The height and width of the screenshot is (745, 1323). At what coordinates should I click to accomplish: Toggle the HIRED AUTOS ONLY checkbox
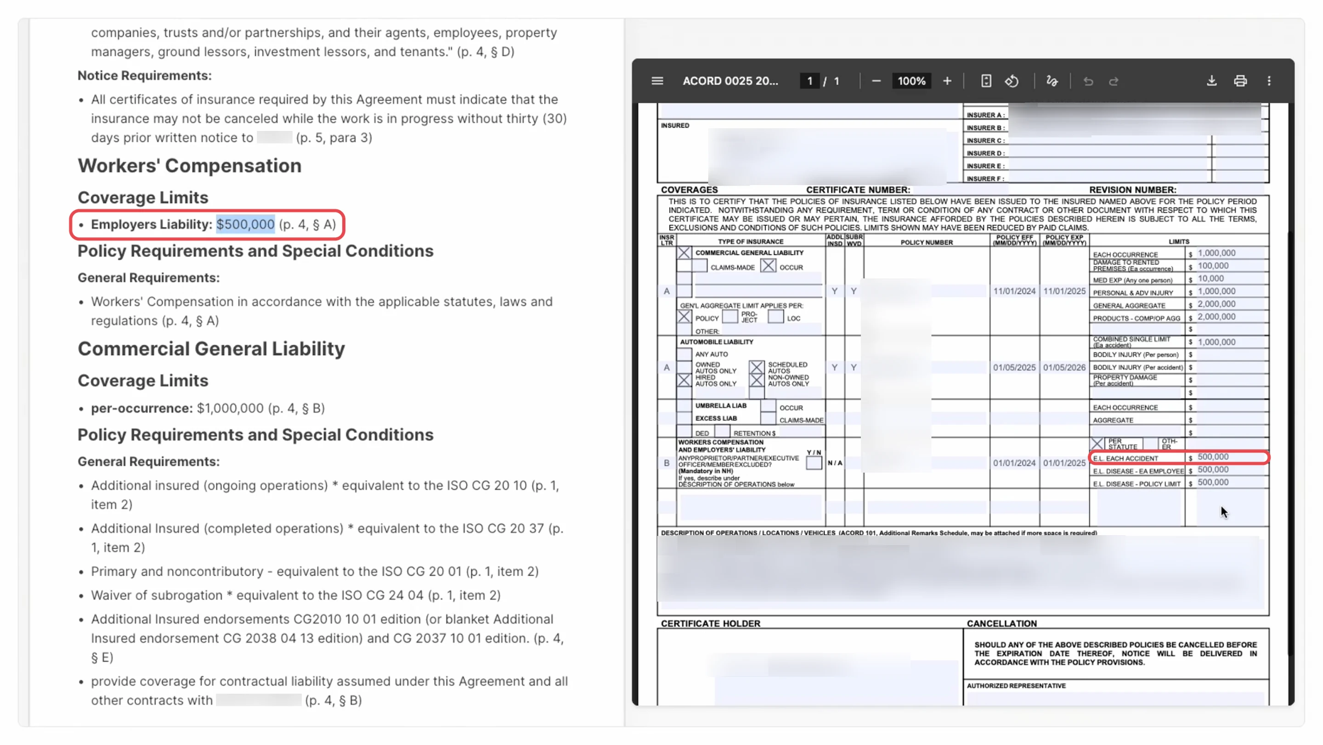[x=684, y=380]
